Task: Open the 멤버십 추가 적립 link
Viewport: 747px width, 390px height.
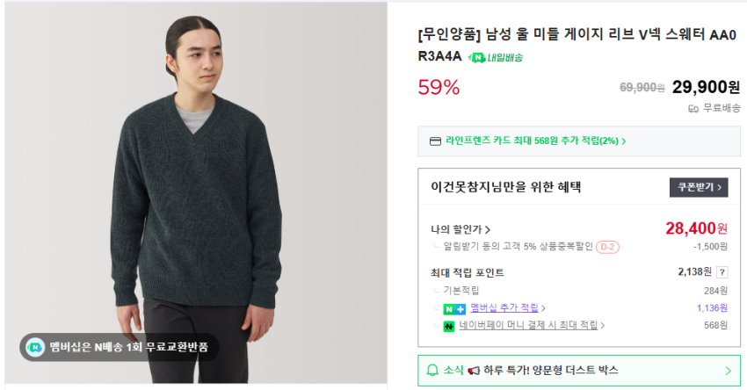Action: tap(507, 308)
